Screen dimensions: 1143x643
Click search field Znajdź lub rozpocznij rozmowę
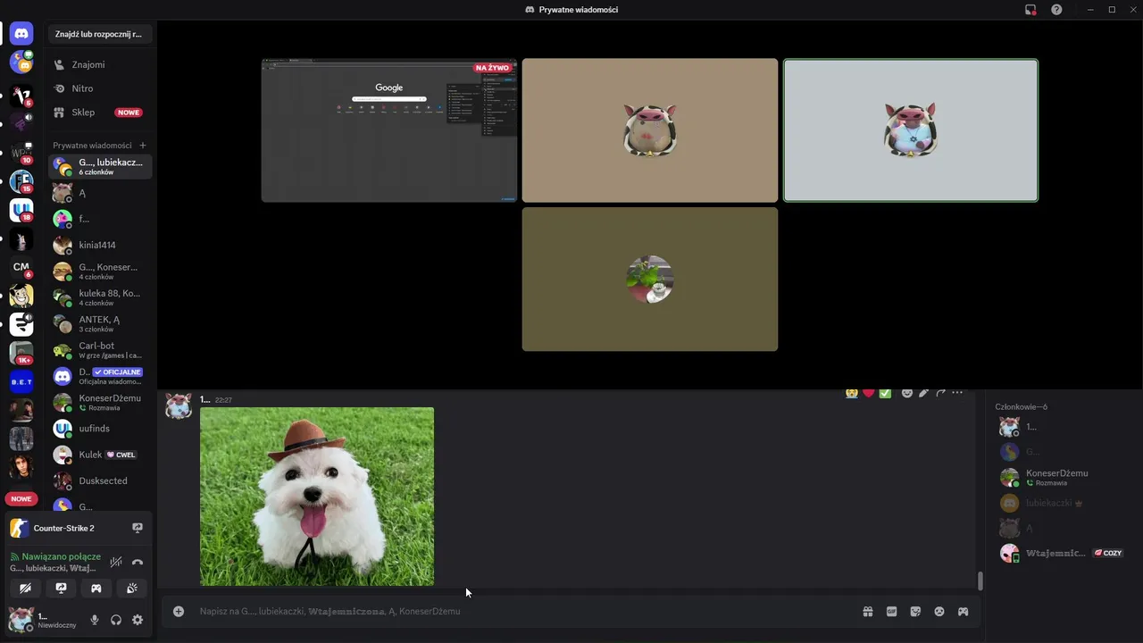(100, 34)
